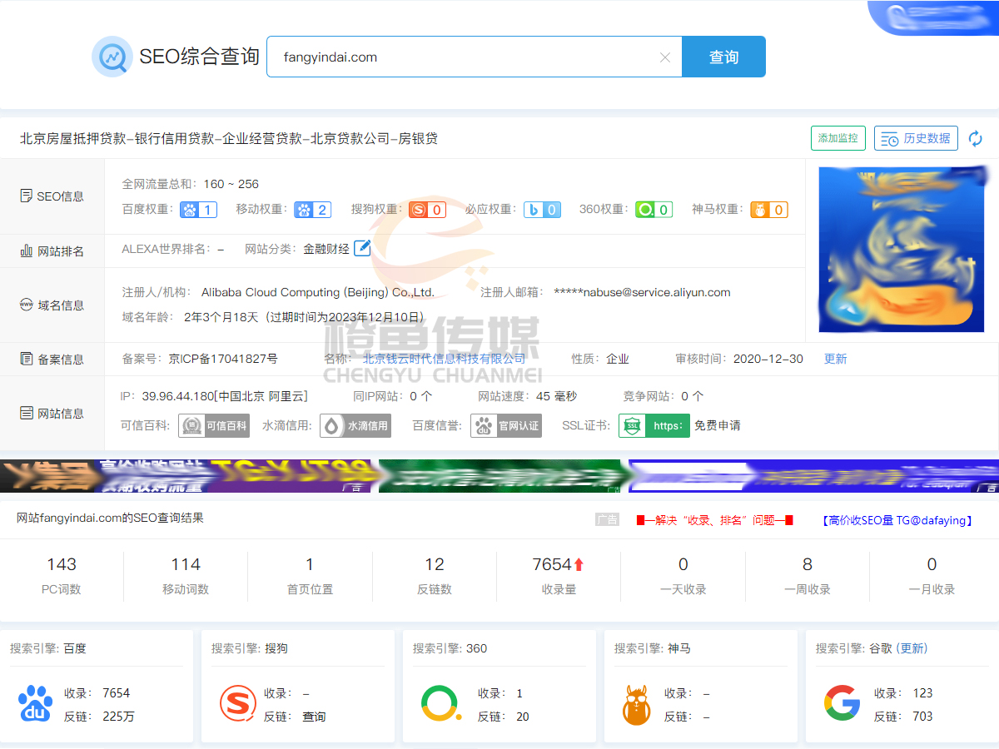Click the 查询 link in Sogou 反链 row
The image size is (999, 749).
(x=314, y=717)
